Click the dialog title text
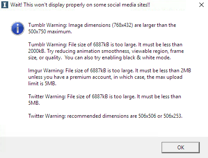This screenshot has width=208, height=158. pyautogui.click(x=80, y=5)
